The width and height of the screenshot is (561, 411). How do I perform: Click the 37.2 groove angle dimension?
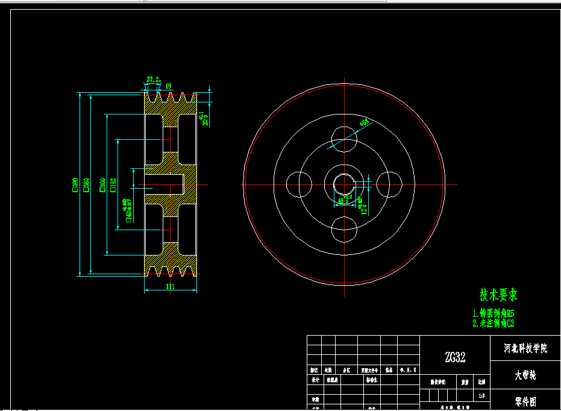coord(154,80)
